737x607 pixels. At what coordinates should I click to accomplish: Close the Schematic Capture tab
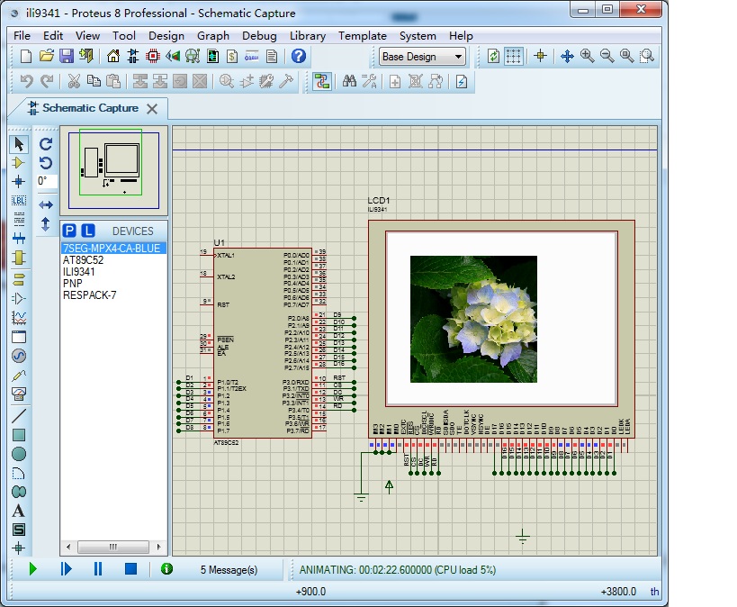(152, 109)
